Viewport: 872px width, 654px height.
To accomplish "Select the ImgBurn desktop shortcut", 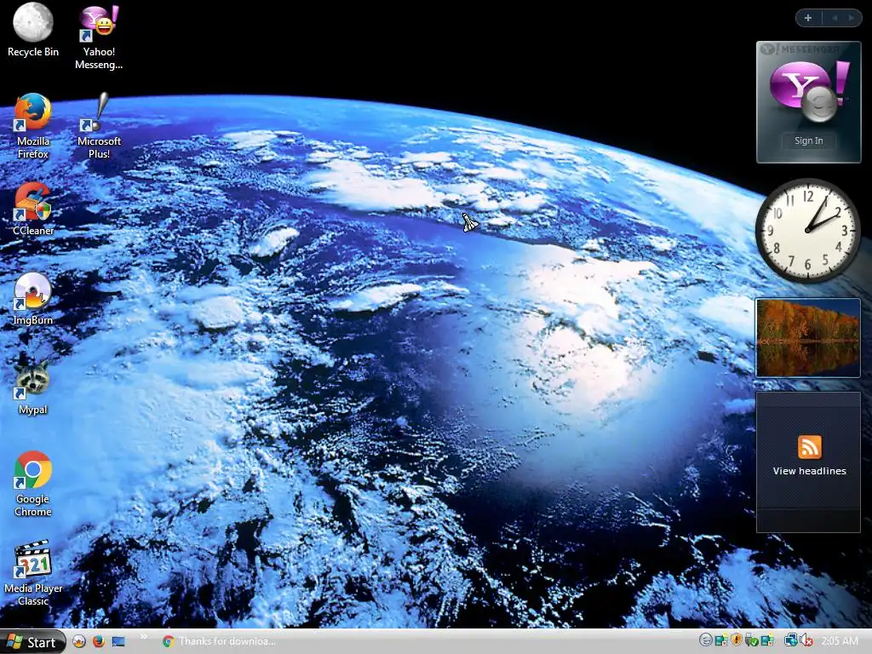I will 33,299.
